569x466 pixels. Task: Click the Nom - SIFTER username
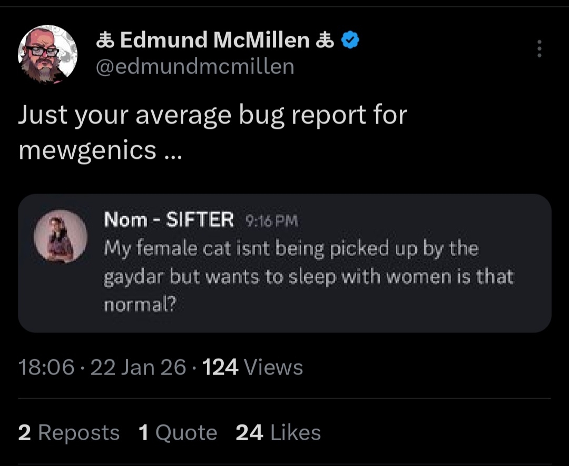(169, 219)
